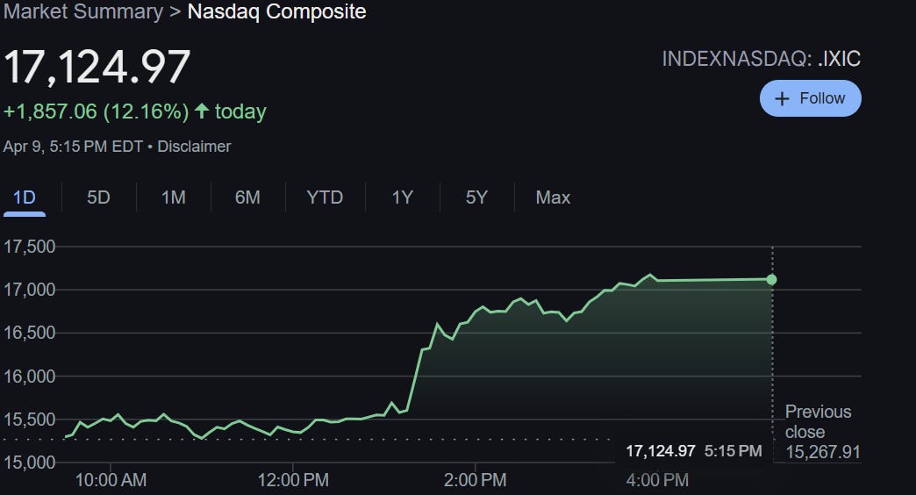Click the 17,500 y-axis label
The width and height of the screenshot is (916, 495).
[29, 247]
